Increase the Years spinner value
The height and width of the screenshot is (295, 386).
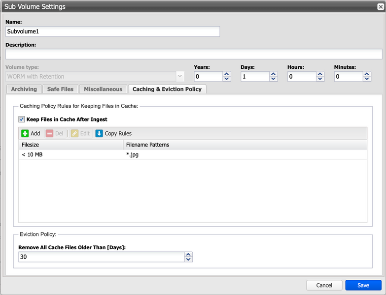click(x=227, y=74)
